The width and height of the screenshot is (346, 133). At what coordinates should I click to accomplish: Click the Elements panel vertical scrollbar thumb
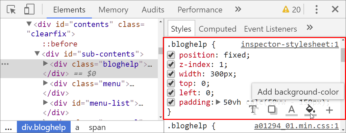pyautogui.click(x=160, y=51)
